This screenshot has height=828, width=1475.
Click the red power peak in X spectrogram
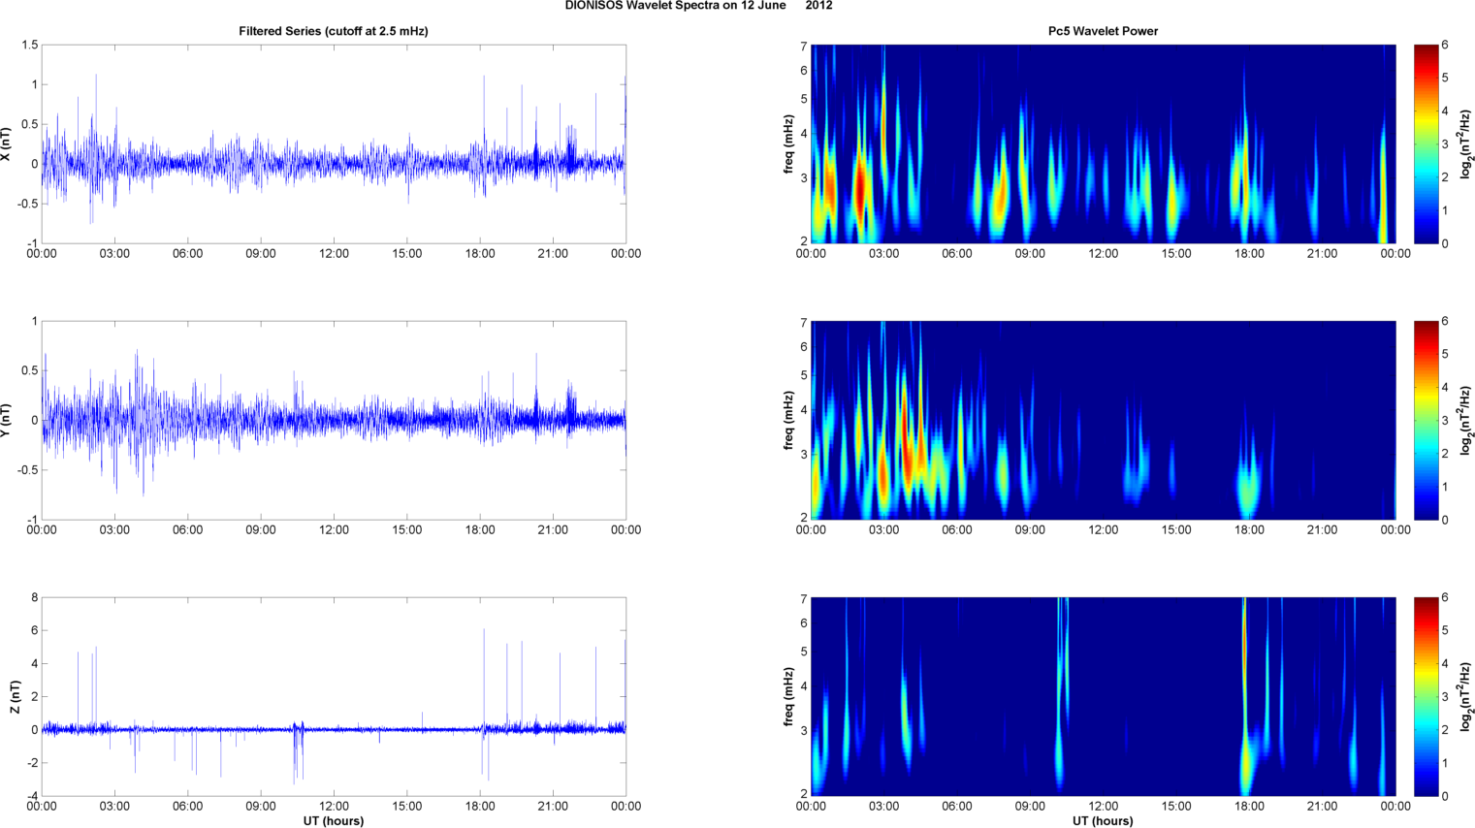(860, 189)
